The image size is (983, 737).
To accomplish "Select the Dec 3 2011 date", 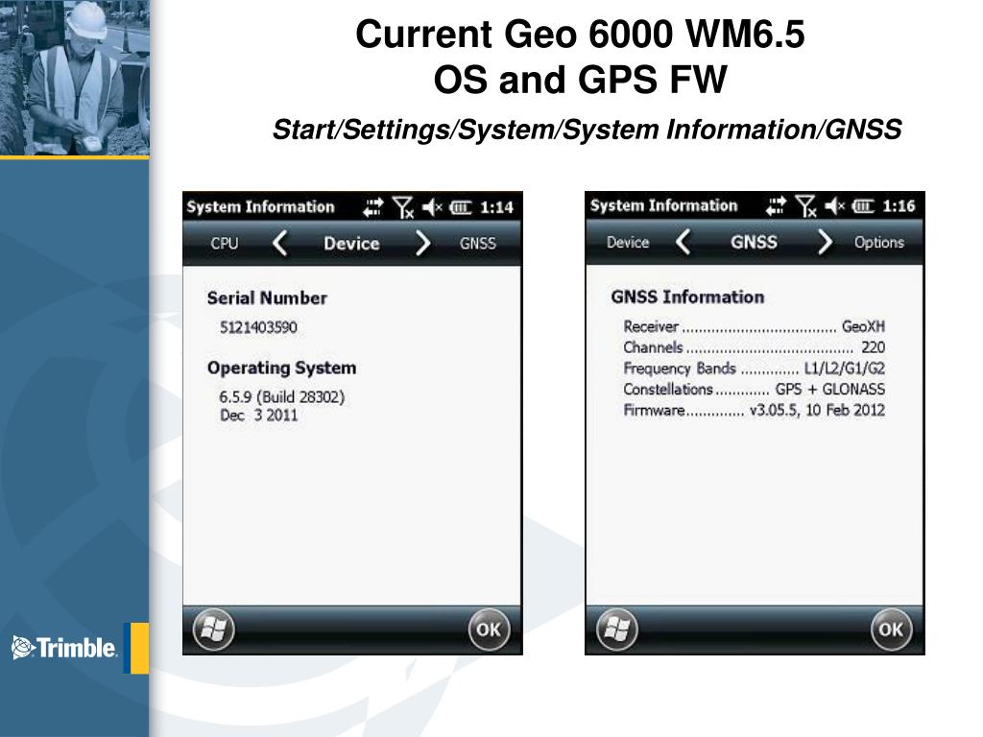I will pyautogui.click(x=258, y=415).
